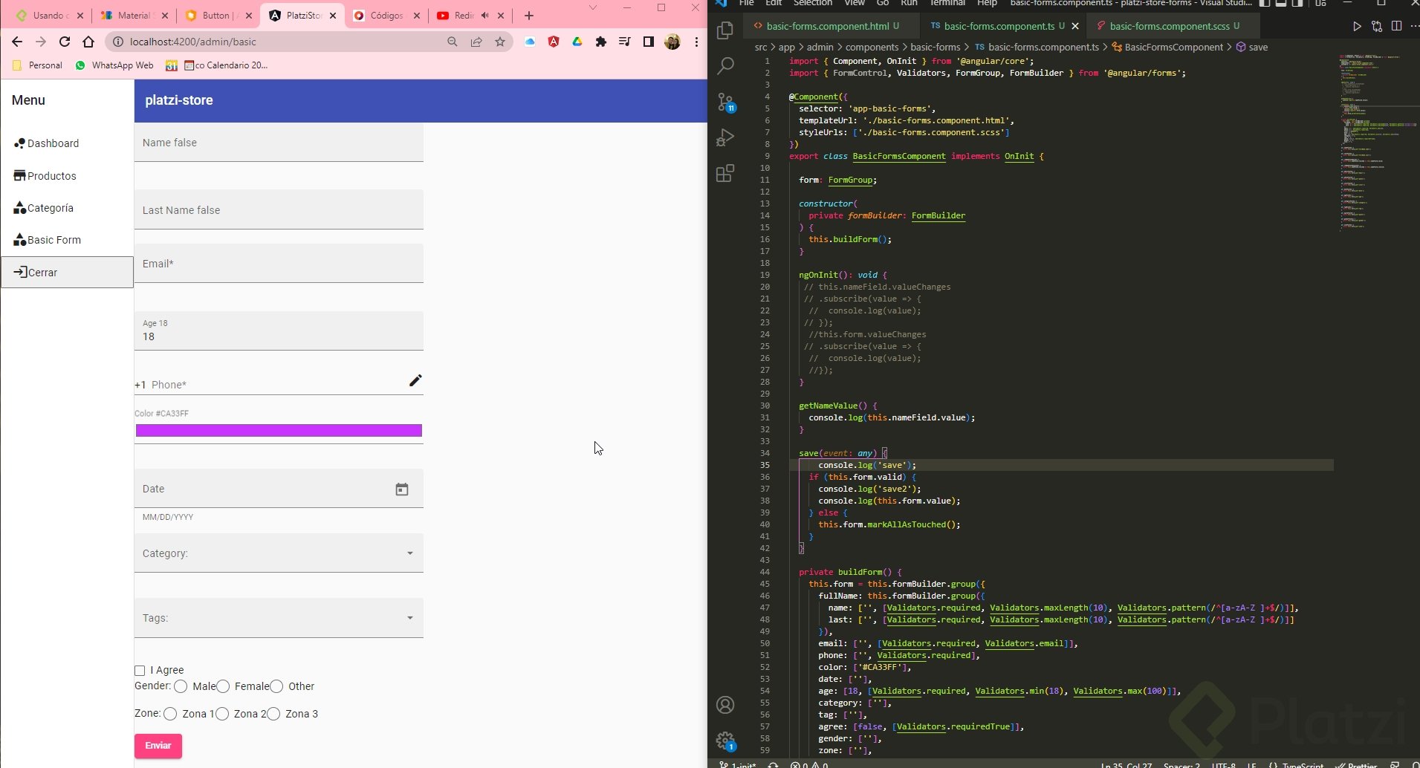The image size is (1420, 768).
Task: Select the Female gender radio button
Action: point(223,686)
